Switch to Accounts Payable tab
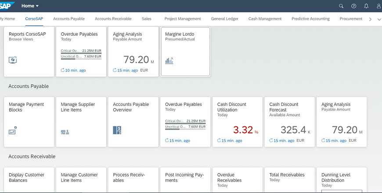This screenshot has width=382, height=193. click(69, 19)
